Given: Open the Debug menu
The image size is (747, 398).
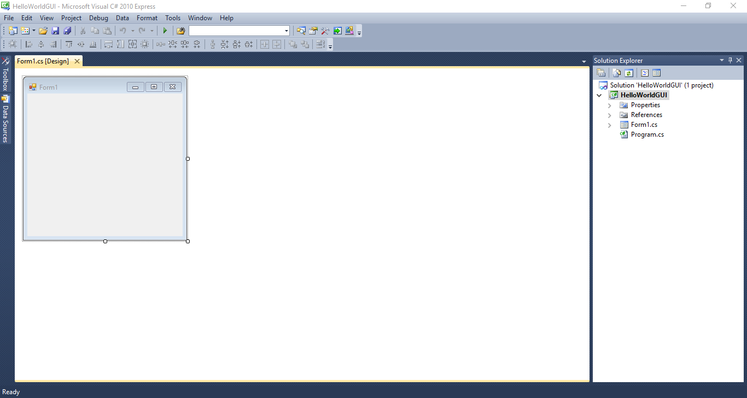Looking at the screenshot, I should coord(98,18).
